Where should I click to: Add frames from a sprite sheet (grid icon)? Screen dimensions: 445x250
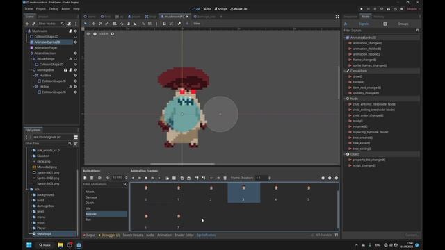174,178
